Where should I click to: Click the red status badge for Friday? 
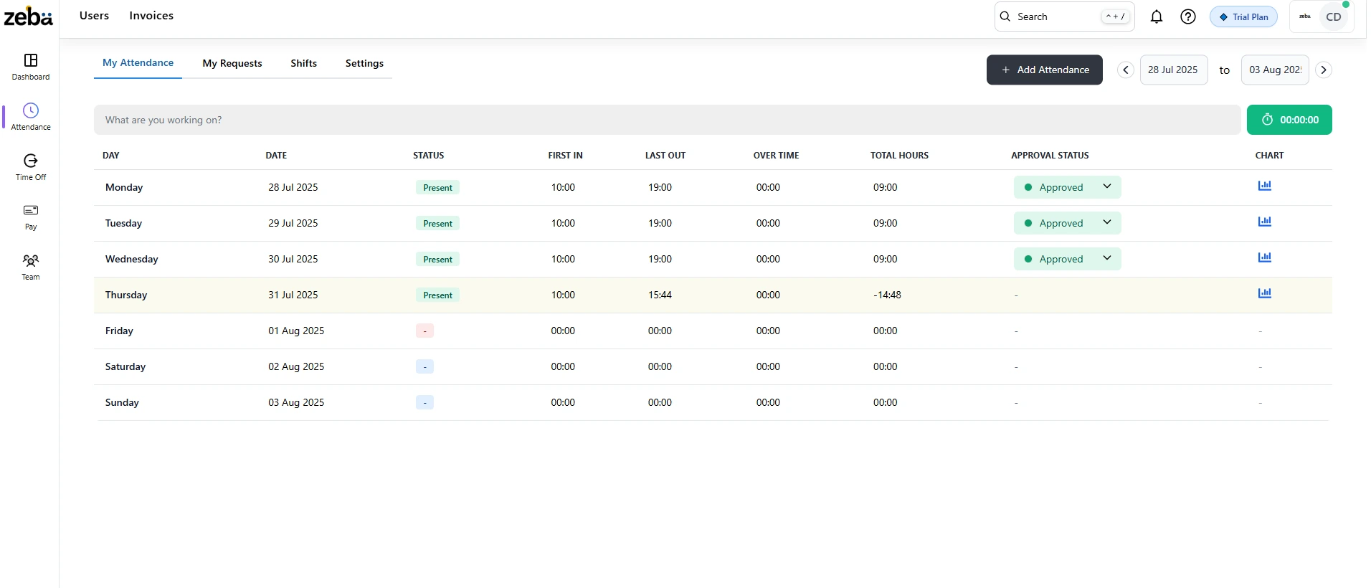pos(424,331)
